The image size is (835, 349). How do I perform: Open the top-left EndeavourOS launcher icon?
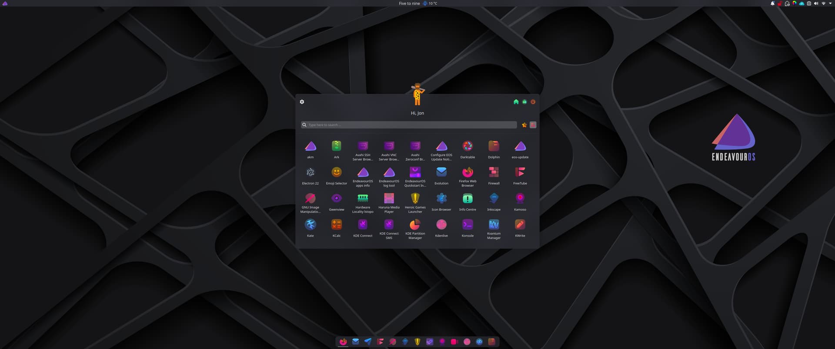tap(5, 3)
